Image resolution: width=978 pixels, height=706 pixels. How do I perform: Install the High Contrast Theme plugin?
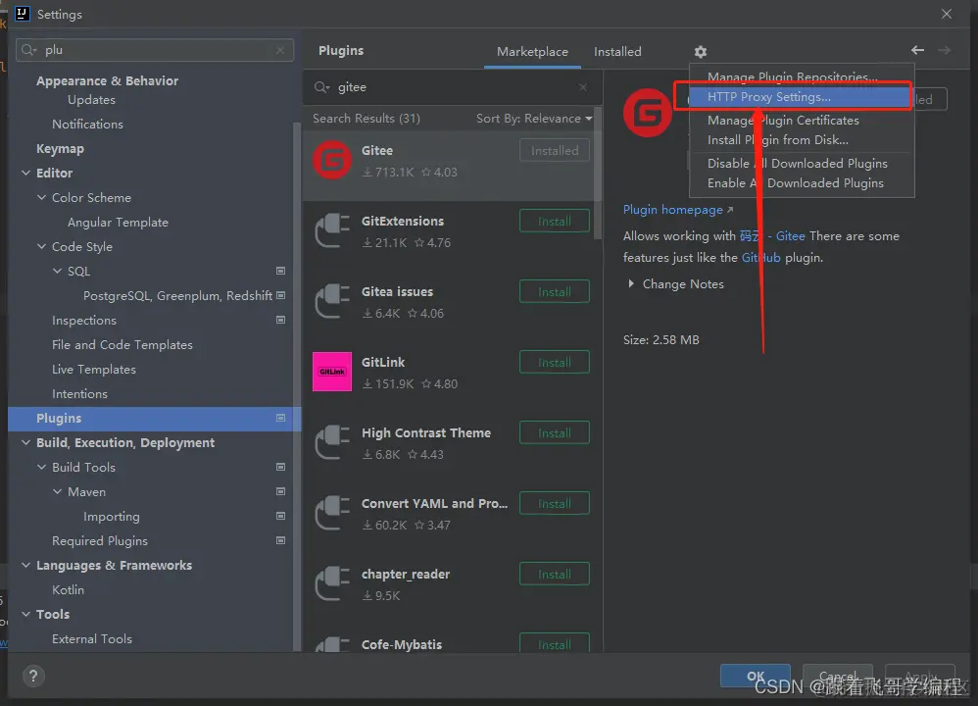click(555, 432)
